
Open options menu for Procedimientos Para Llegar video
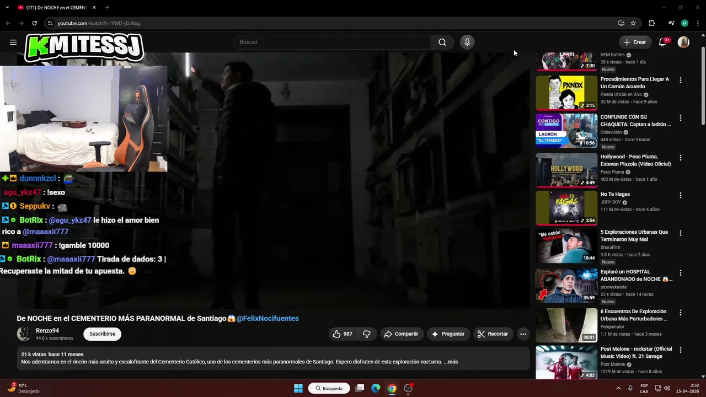point(680,80)
